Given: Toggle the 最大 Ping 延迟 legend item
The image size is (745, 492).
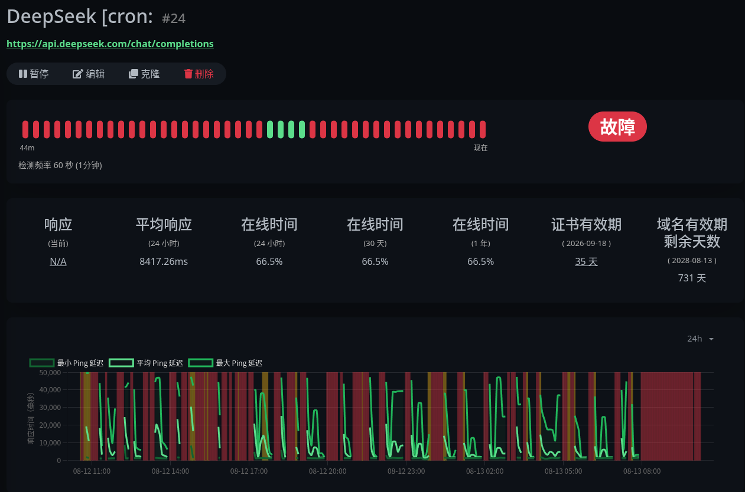Looking at the screenshot, I should pos(225,363).
